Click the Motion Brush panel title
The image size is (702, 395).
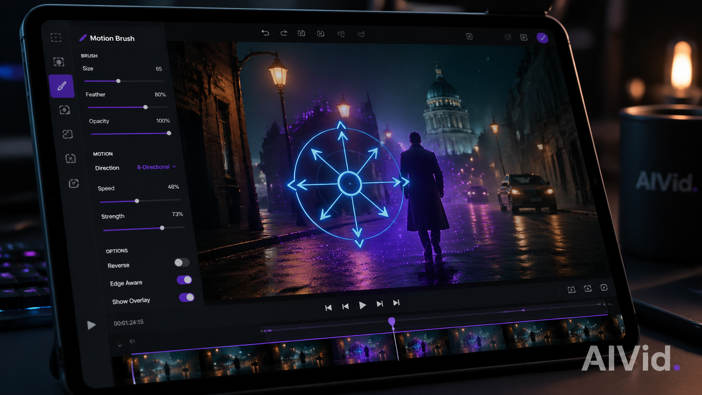pos(112,38)
